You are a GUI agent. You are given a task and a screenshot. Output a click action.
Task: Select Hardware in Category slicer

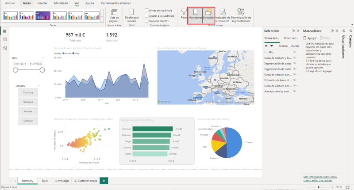28,102
